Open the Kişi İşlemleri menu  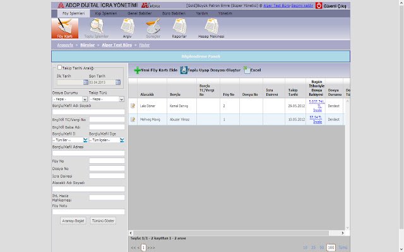tap(106, 13)
